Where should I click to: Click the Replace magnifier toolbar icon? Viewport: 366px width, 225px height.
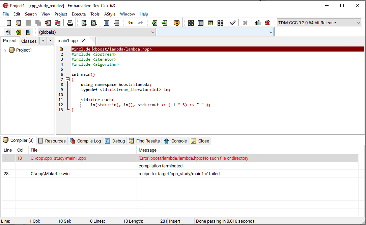(x=94, y=23)
